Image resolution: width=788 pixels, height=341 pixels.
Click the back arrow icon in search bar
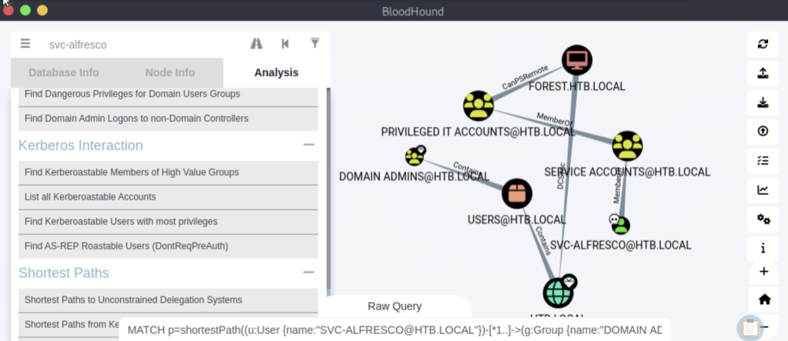[x=285, y=44]
